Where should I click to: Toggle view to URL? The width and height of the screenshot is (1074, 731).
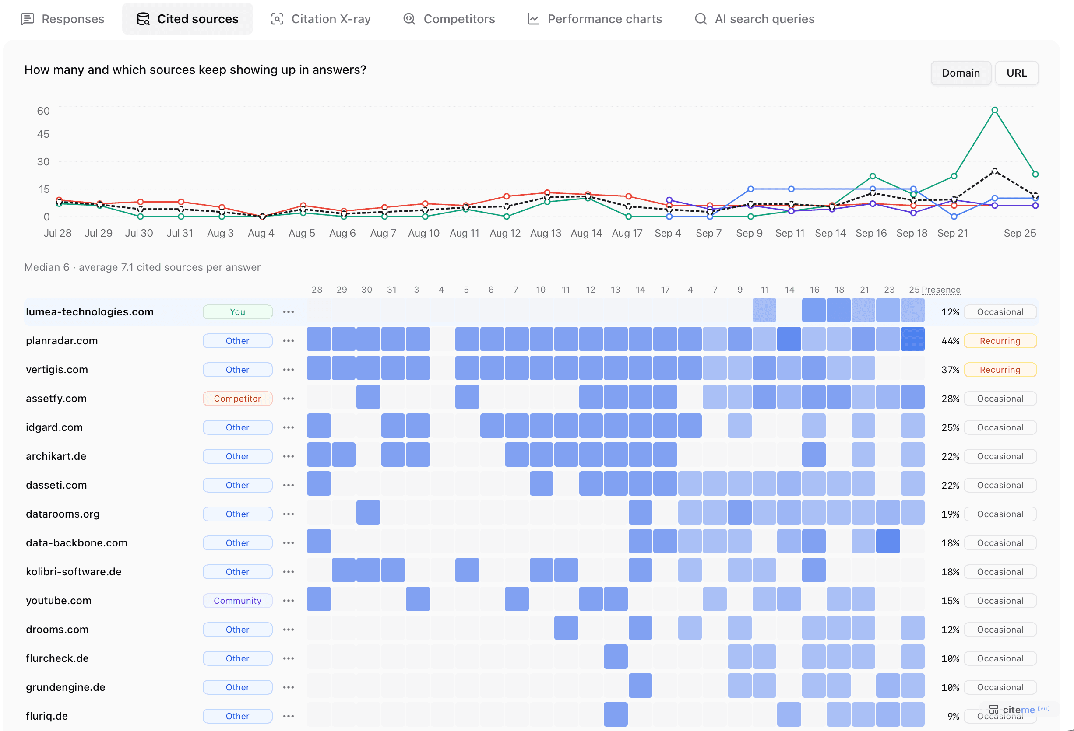[1017, 73]
